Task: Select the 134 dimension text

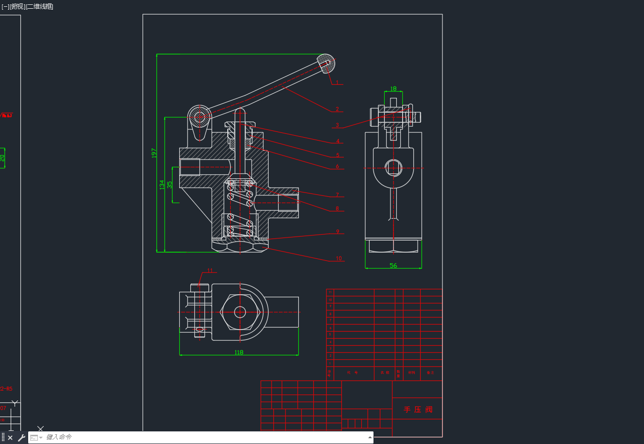Action: tap(162, 185)
